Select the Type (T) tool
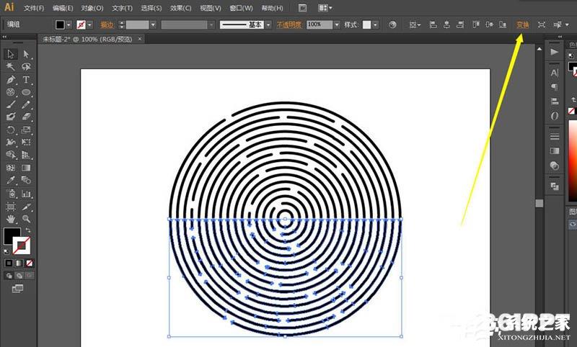 [x=26, y=79]
